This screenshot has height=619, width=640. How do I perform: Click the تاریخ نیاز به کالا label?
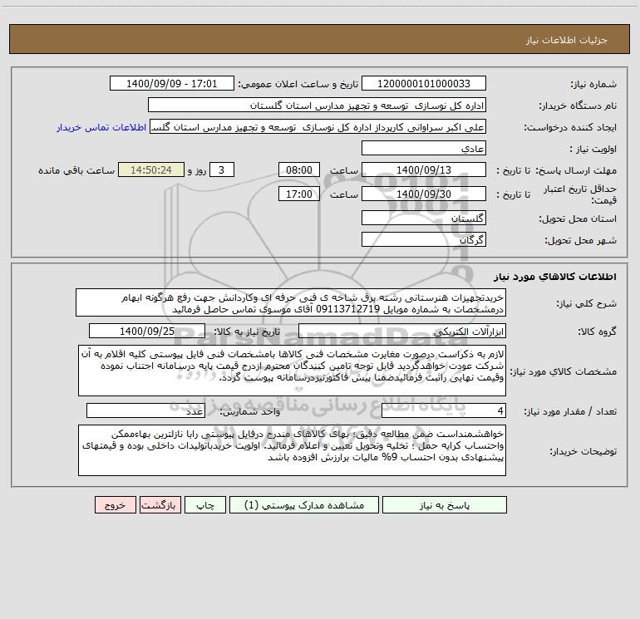pos(247,332)
